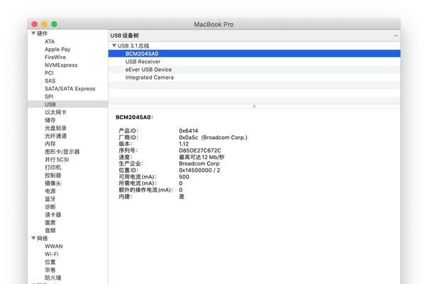This screenshot has width=428, height=284.
Task: Collapse the 硬件 section triangle
Action: [33, 33]
